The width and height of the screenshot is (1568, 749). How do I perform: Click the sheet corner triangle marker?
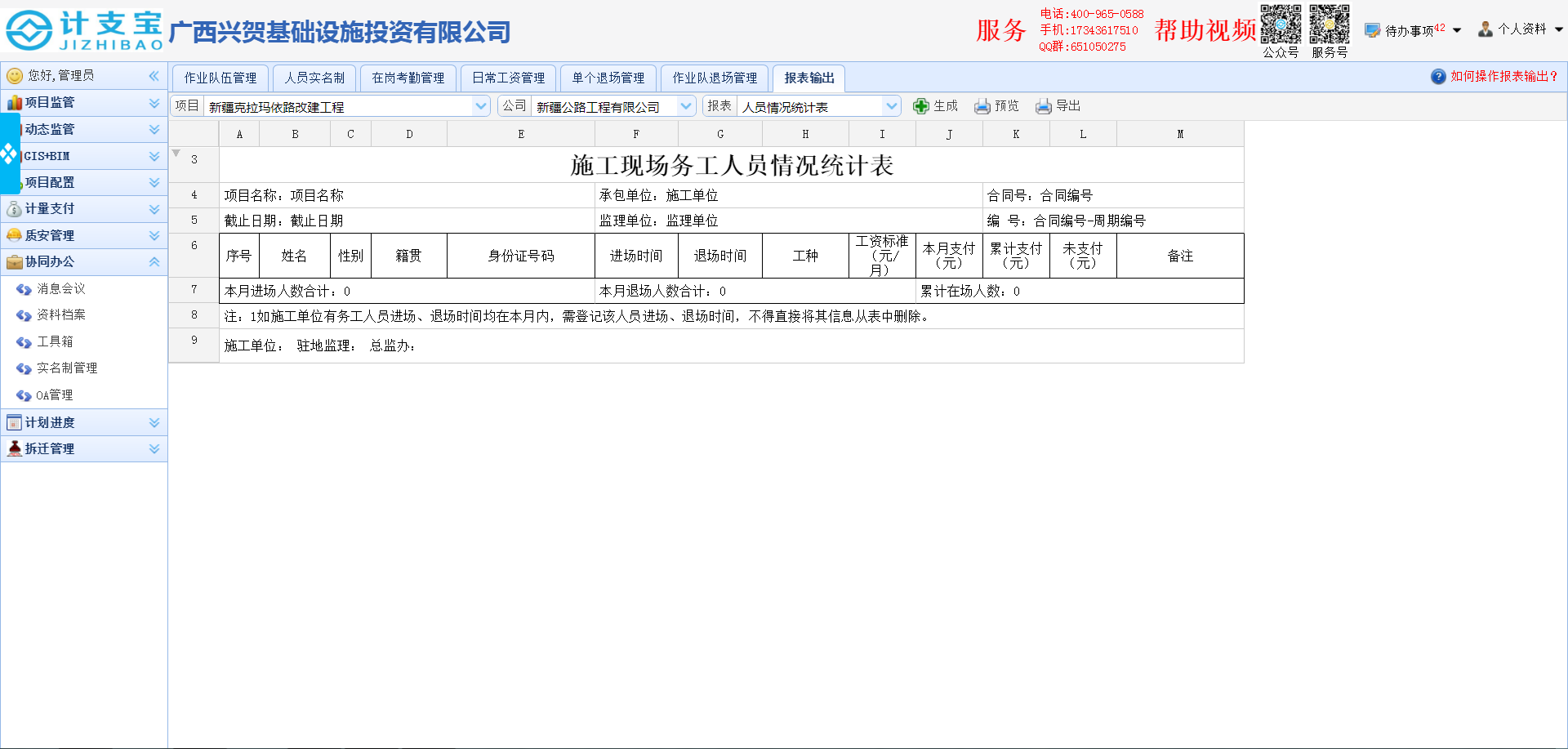176,153
